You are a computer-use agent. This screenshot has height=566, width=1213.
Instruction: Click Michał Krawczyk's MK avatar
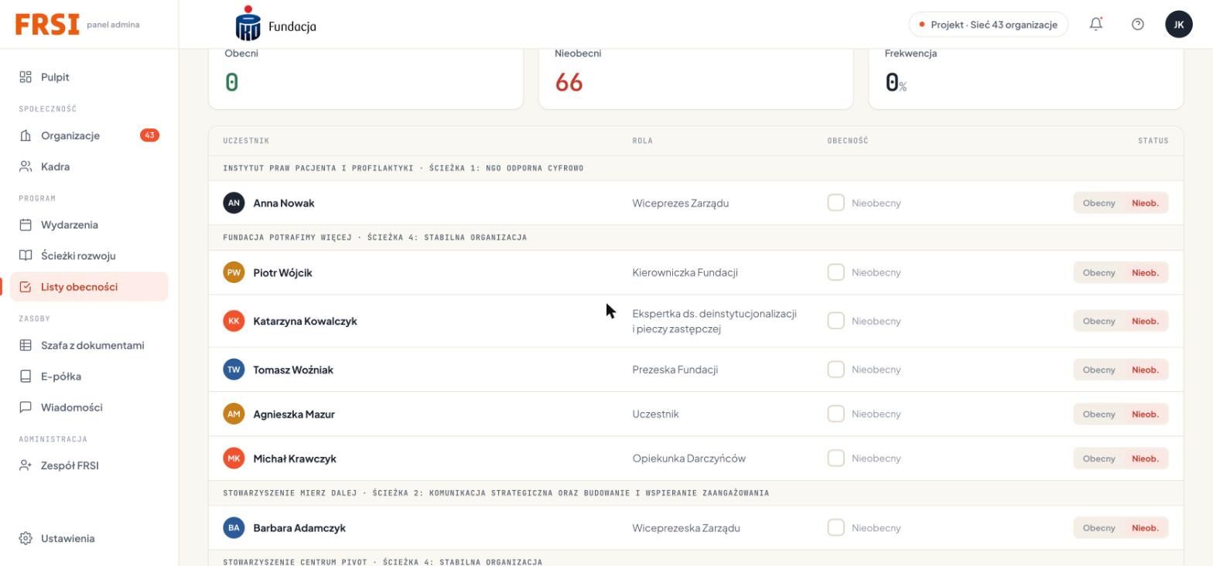[234, 459]
